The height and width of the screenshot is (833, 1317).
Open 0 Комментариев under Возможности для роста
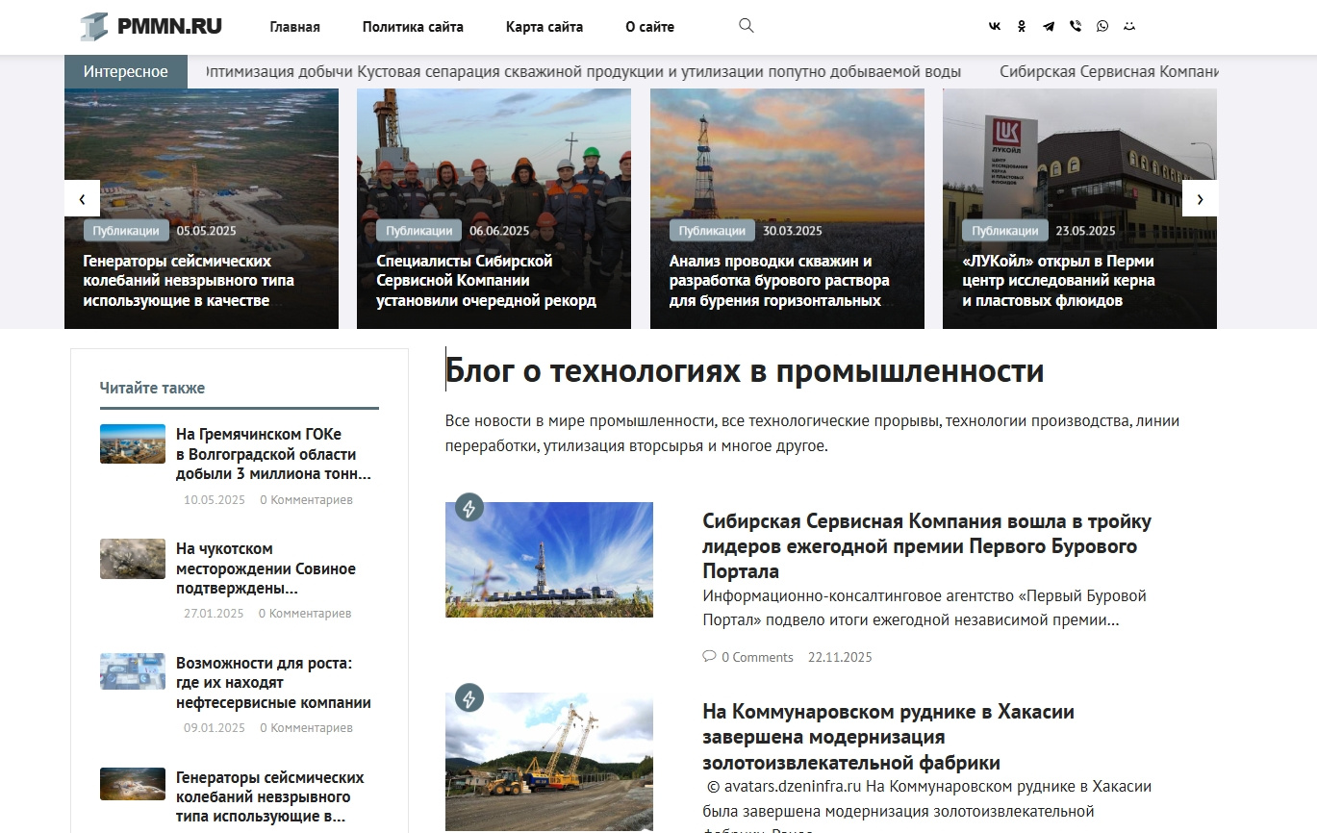[x=306, y=728]
